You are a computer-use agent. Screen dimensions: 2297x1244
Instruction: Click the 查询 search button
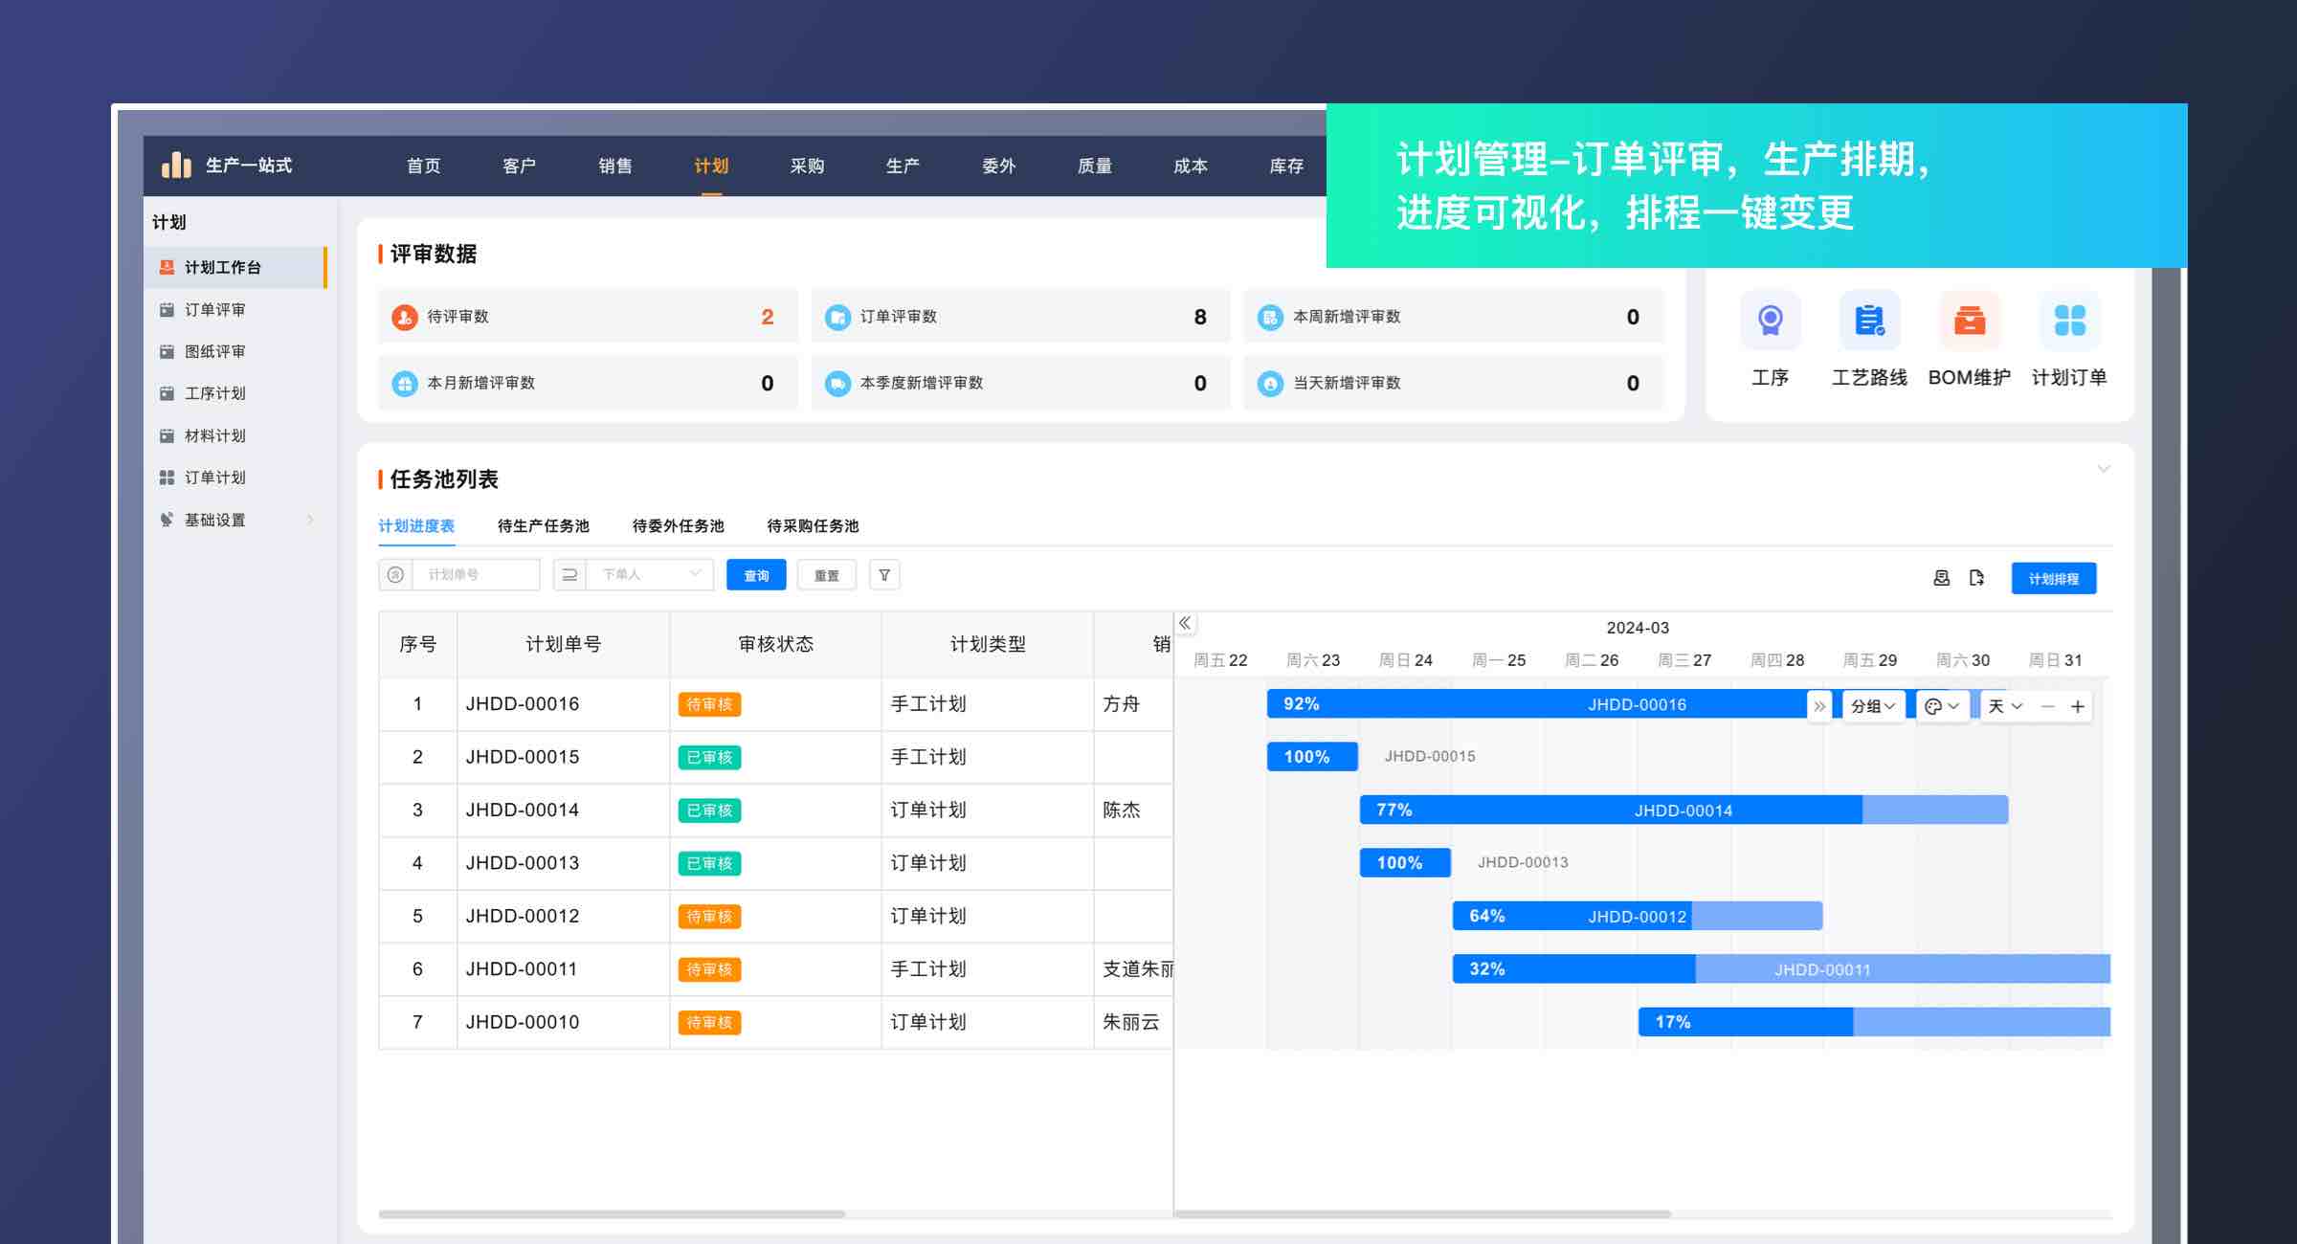point(756,575)
